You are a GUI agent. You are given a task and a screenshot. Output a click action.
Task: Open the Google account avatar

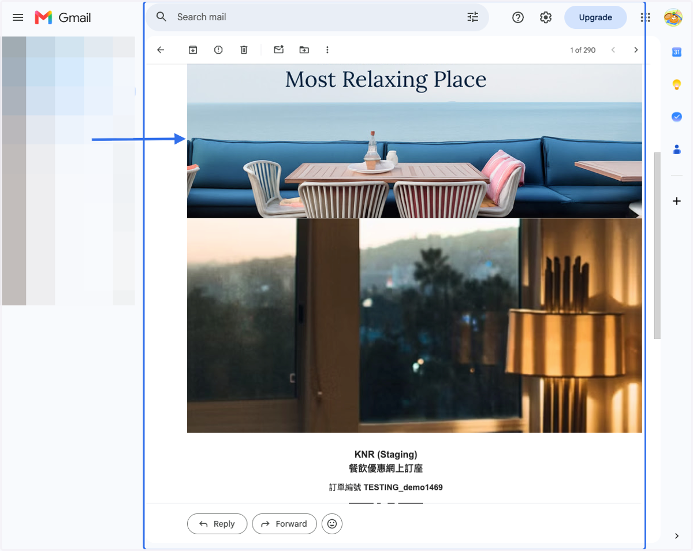coord(673,17)
